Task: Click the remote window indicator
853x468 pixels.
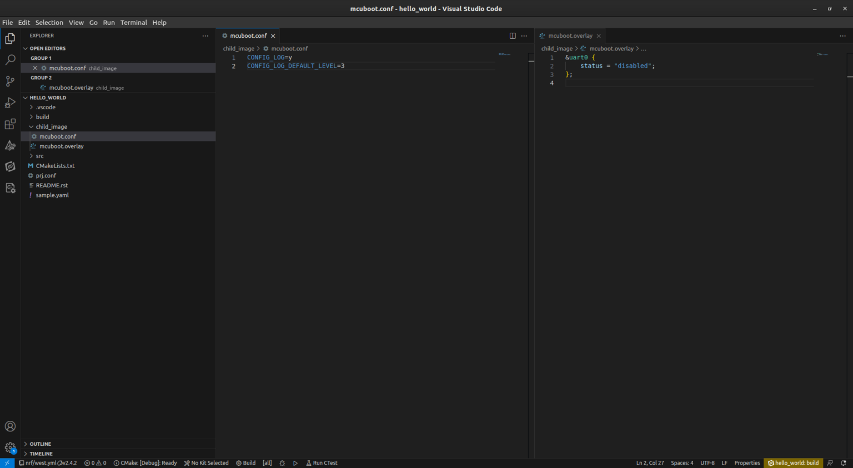Action: pos(7,462)
